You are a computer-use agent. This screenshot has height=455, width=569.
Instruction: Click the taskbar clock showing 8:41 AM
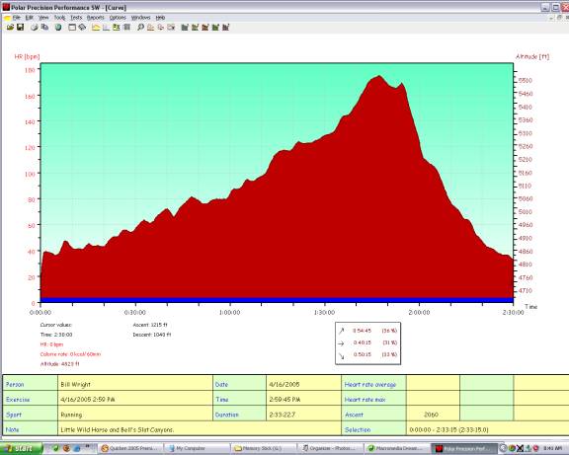point(553,448)
